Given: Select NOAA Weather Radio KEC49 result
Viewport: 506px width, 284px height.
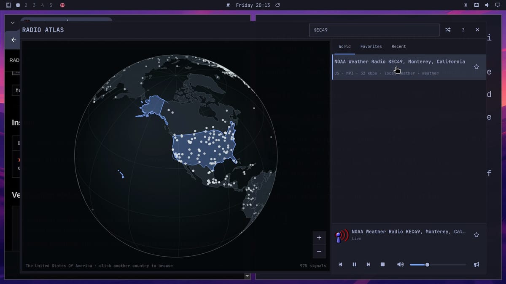Looking at the screenshot, I should coord(409,67).
